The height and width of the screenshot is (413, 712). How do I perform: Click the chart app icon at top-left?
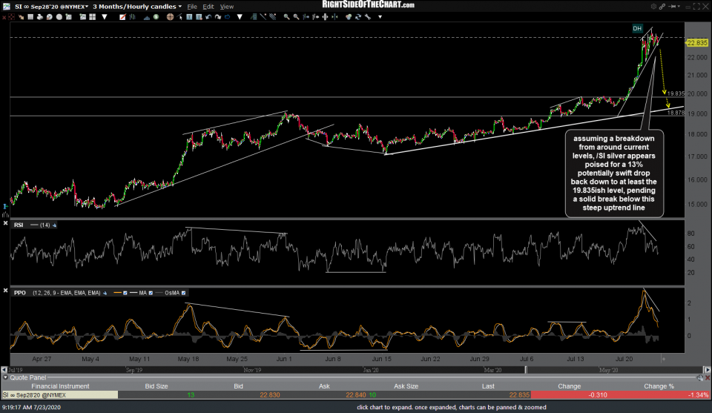pyautogui.click(x=6, y=6)
